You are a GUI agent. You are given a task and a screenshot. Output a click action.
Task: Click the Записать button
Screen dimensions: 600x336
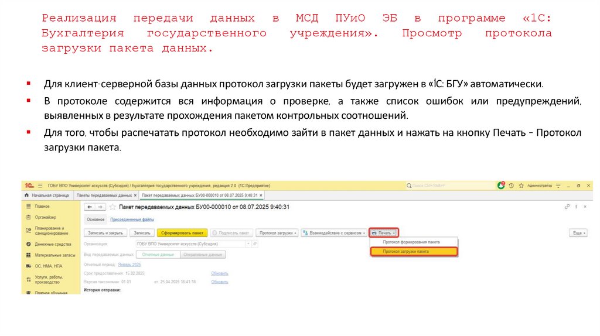pyautogui.click(x=142, y=233)
